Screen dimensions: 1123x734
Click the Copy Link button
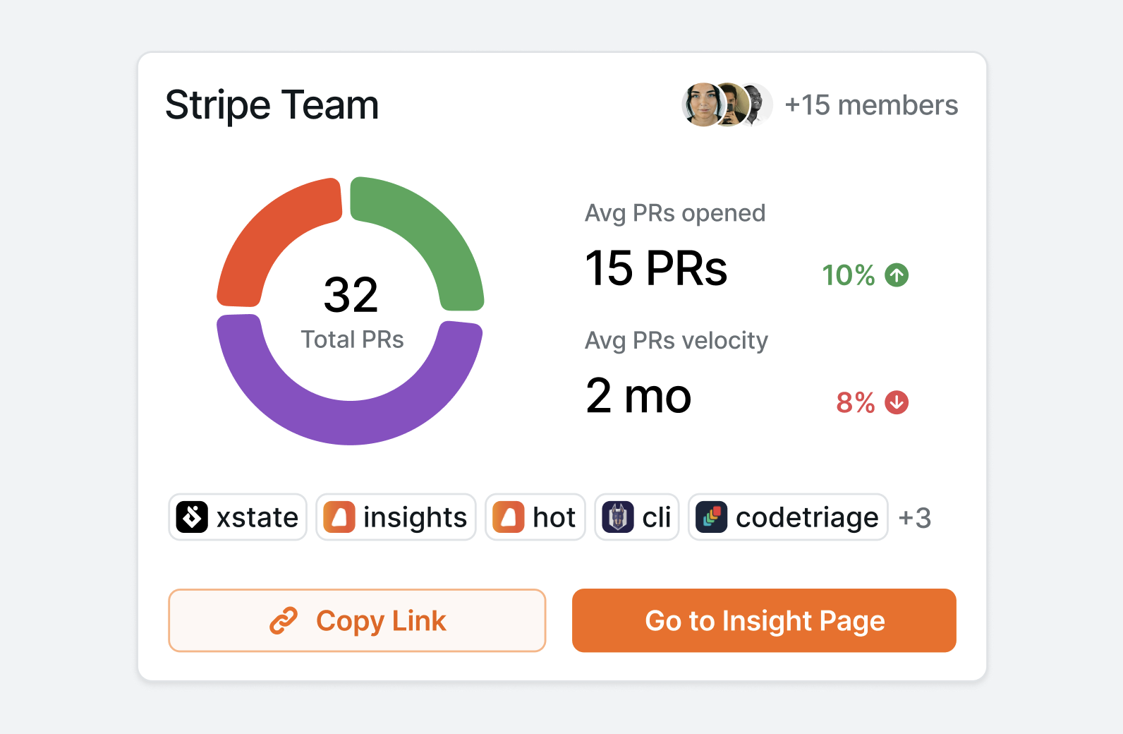[357, 621]
